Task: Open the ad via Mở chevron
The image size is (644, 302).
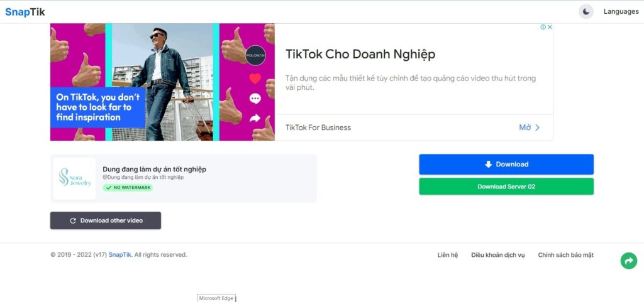Action: pyautogui.click(x=529, y=127)
